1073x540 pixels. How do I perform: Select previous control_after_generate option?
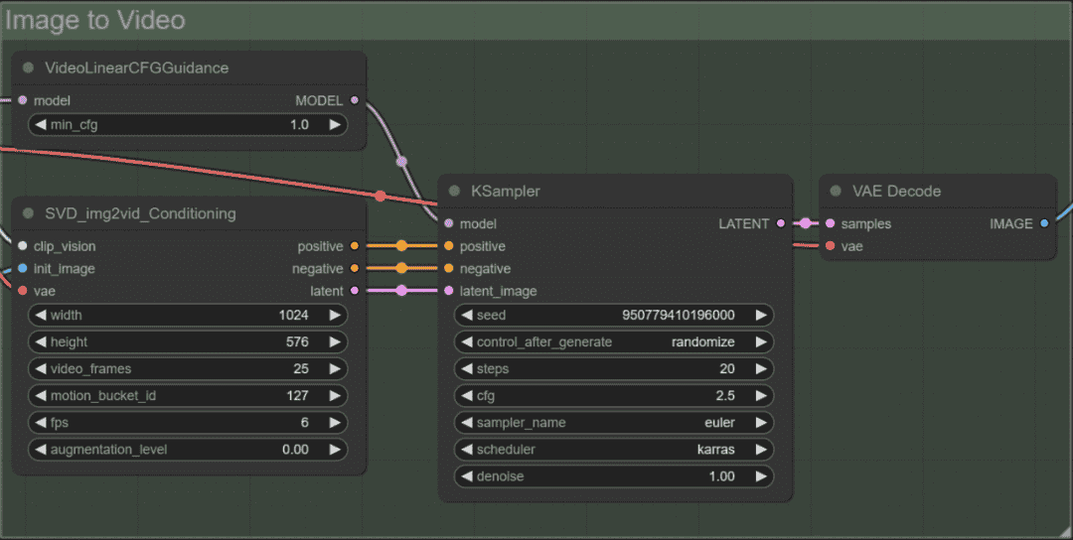[x=467, y=341]
